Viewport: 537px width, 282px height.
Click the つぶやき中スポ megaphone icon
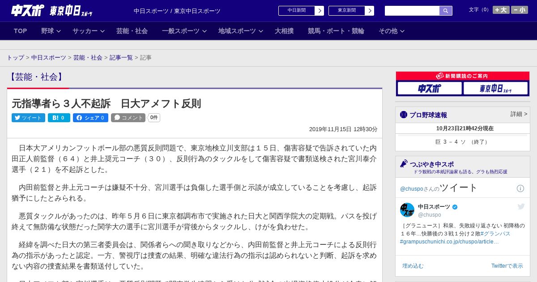point(404,164)
